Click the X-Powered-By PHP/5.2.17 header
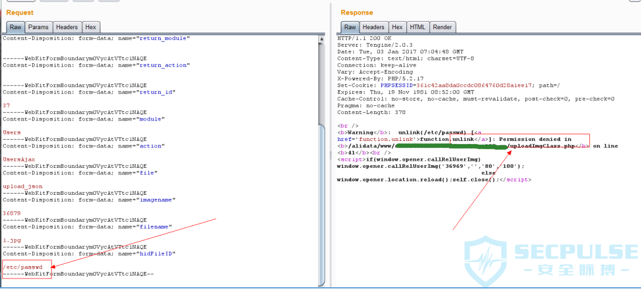Image resolution: width=641 pixels, height=289 pixels. point(380,78)
